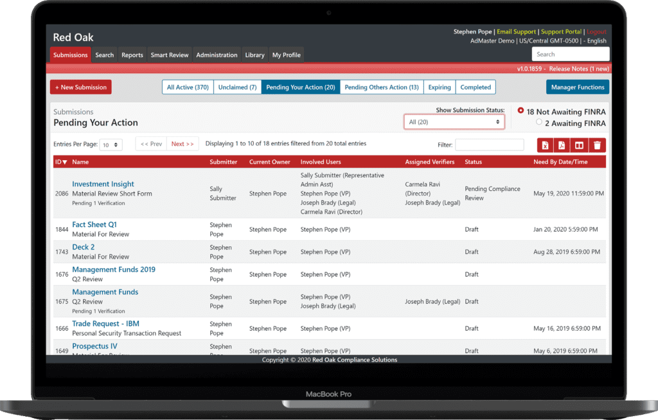Select 2 Awaiting FINRA radio

click(539, 122)
